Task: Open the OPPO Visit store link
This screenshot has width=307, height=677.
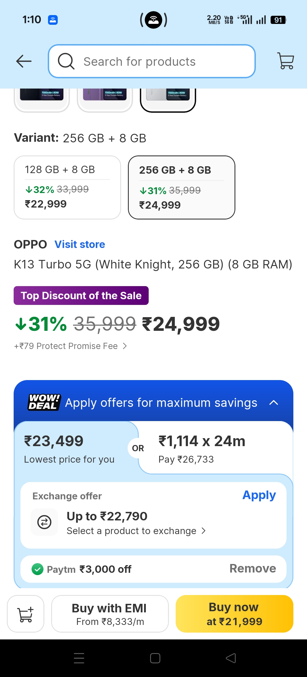Action: (80, 245)
